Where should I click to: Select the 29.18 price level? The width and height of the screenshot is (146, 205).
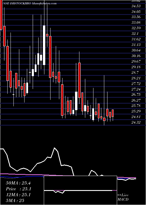click(x=136, y=67)
